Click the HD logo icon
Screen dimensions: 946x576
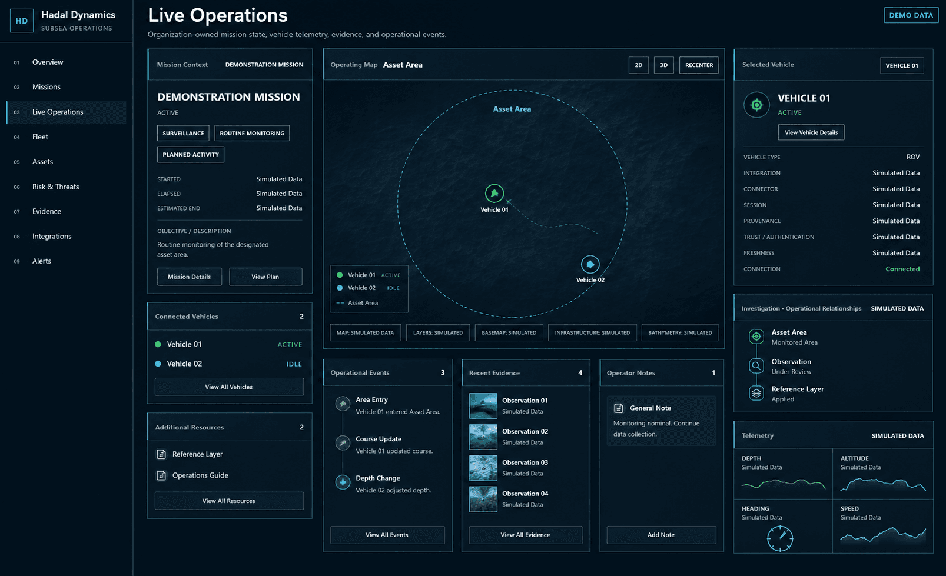[22, 21]
